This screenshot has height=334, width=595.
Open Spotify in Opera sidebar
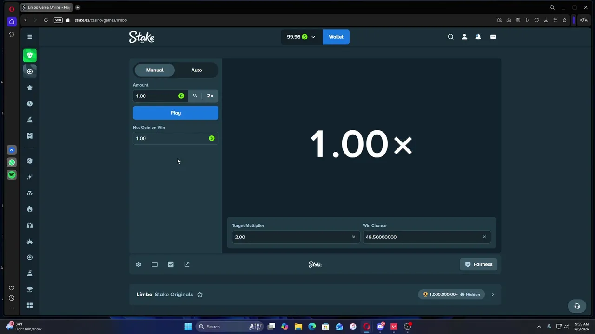click(x=12, y=175)
